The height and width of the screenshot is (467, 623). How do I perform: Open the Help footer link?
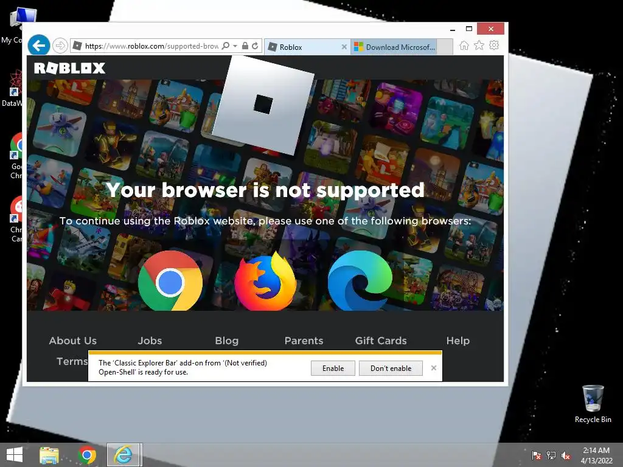click(458, 341)
